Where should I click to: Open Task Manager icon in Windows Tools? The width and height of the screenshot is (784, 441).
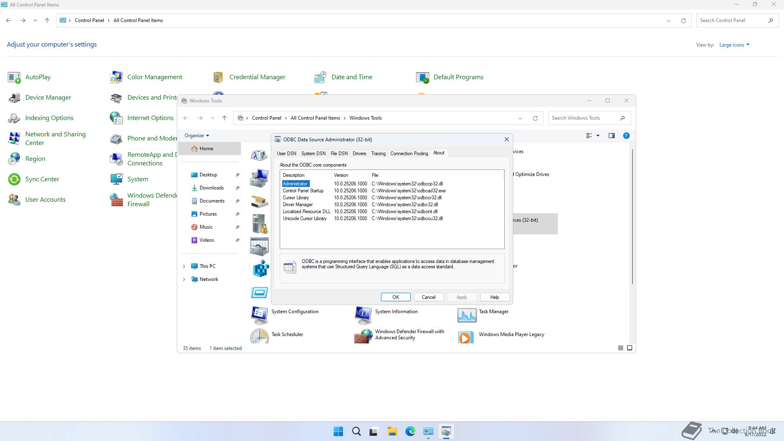point(467,314)
